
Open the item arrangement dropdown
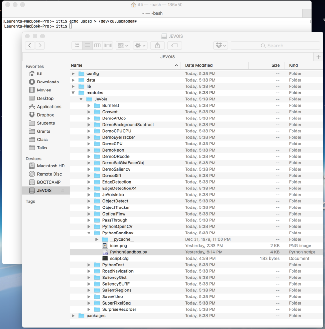[x=123, y=46]
